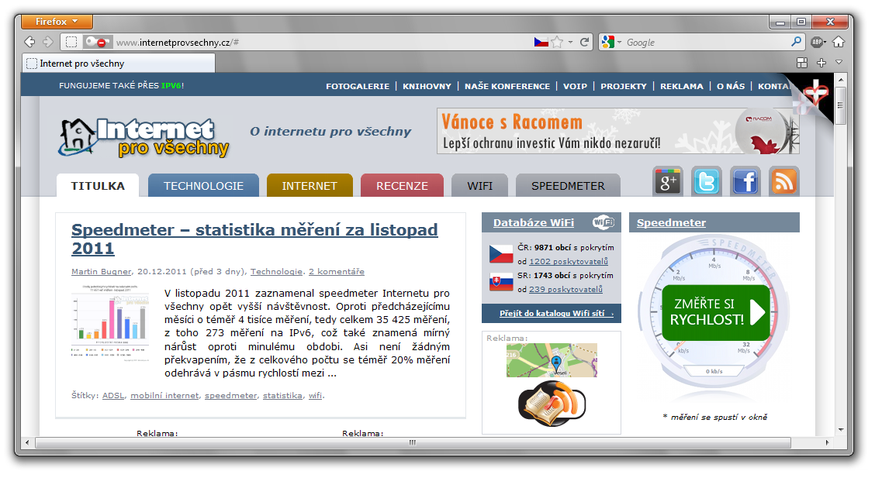This screenshot has height=478, width=875.
Task: Open the '239 poskytovatelů' link
Action: [x=565, y=290]
